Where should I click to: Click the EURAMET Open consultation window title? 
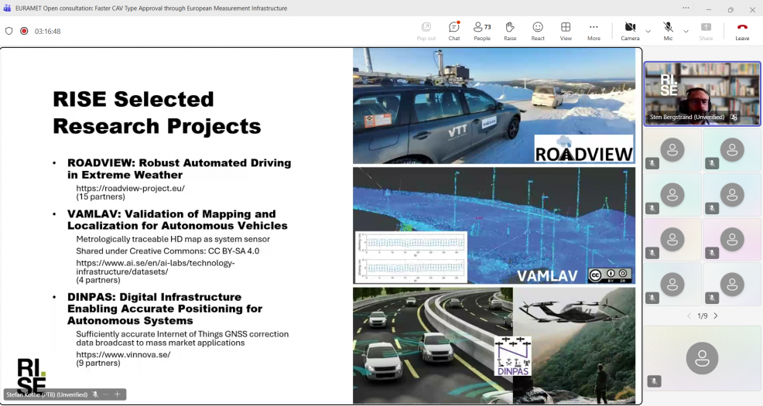(x=152, y=9)
